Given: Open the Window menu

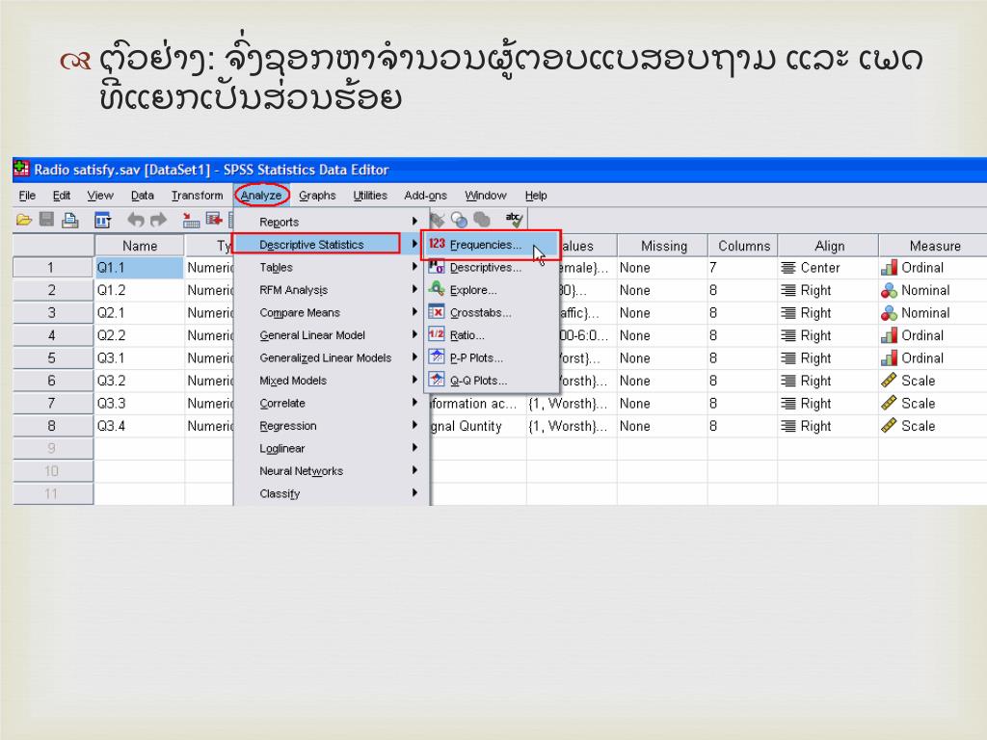Looking at the screenshot, I should tap(486, 196).
